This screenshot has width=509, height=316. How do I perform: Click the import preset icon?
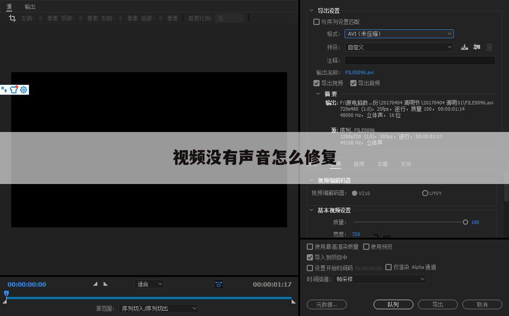(477, 48)
